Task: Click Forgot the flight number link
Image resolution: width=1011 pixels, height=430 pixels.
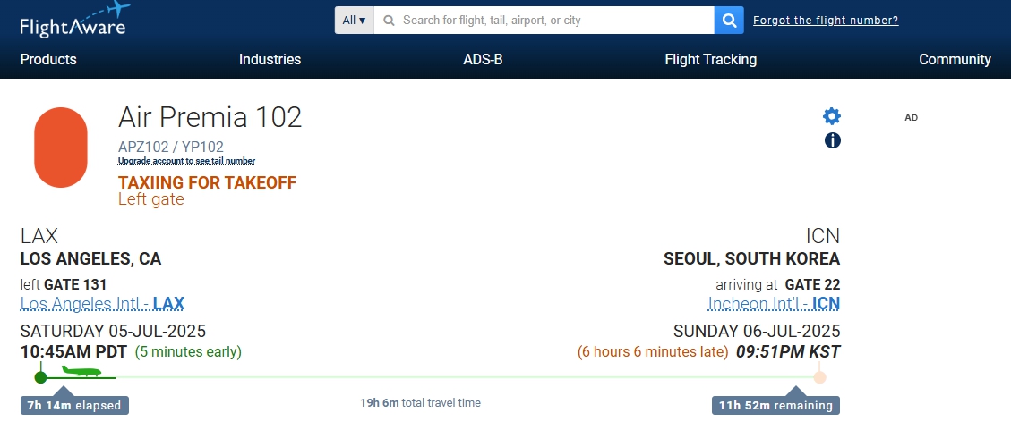Action: point(826,21)
